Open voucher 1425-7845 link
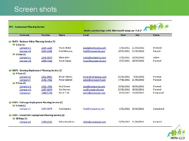The width and height of the screenshot is (189, 141). coord(47,86)
